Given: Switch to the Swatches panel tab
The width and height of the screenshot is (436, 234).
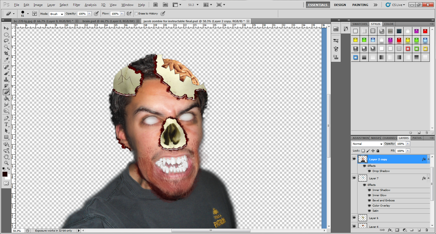Looking at the screenshot, I should click(360, 24).
